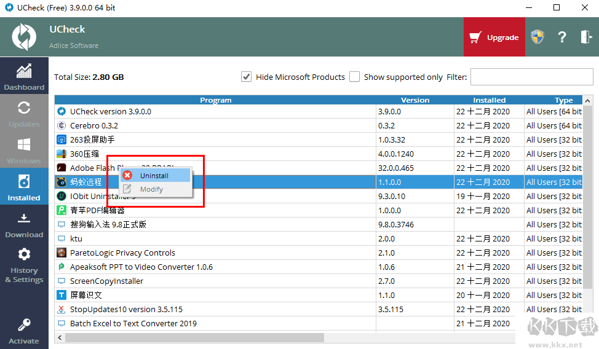Uncheck Hide Microsoft Products checkbox

coord(247,77)
